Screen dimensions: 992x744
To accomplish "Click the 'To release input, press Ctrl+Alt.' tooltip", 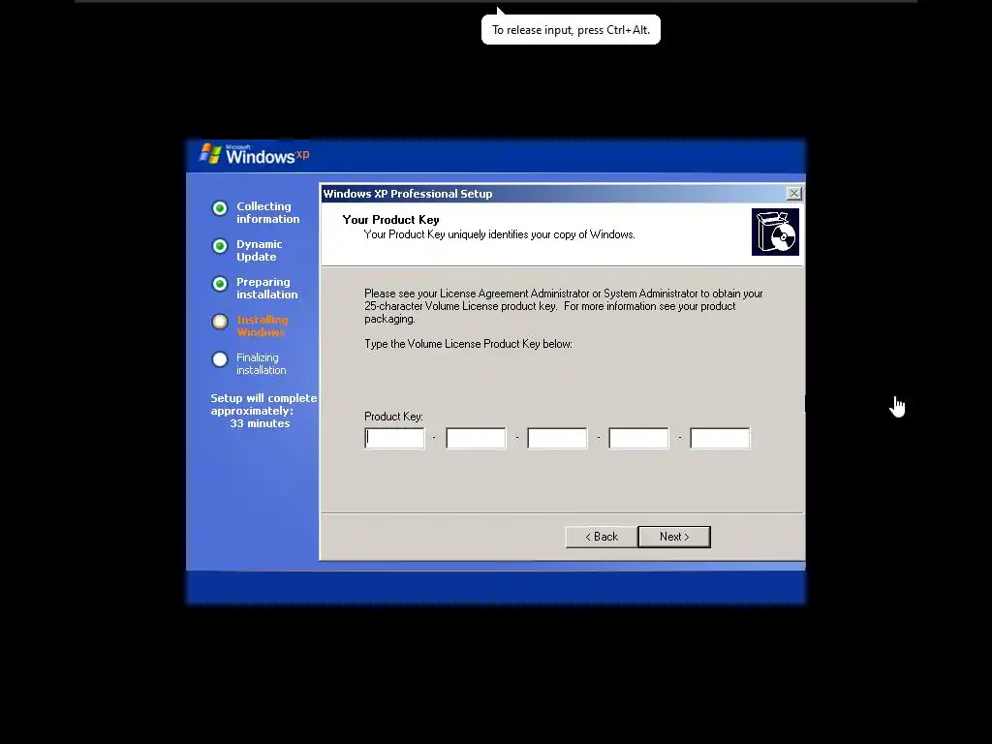I will 571,30.
